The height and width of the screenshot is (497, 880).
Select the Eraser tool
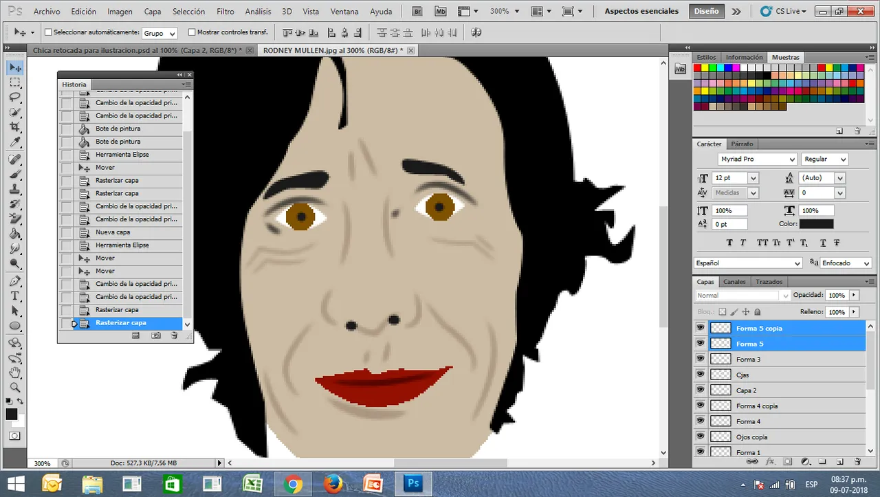point(14,219)
